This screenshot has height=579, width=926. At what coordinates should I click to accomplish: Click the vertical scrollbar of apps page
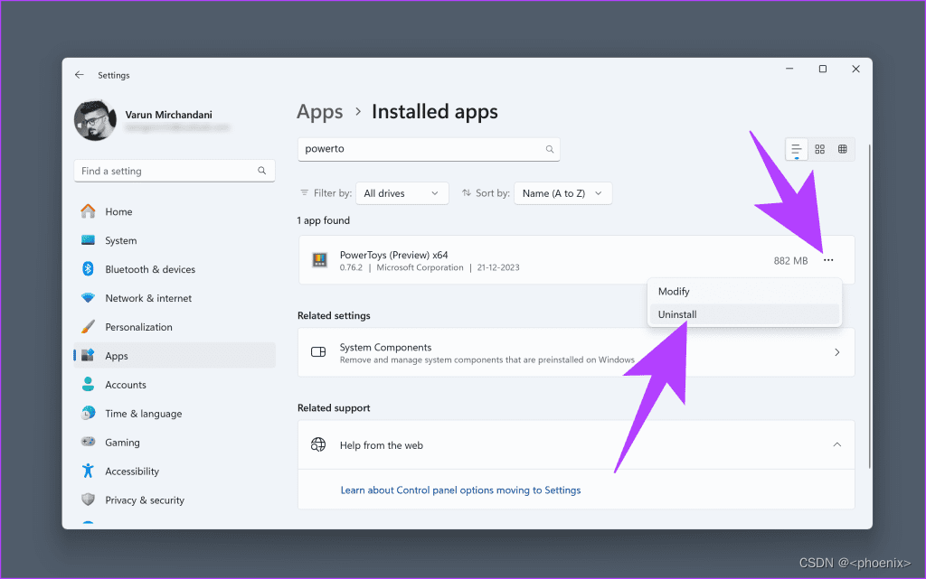click(869, 306)
